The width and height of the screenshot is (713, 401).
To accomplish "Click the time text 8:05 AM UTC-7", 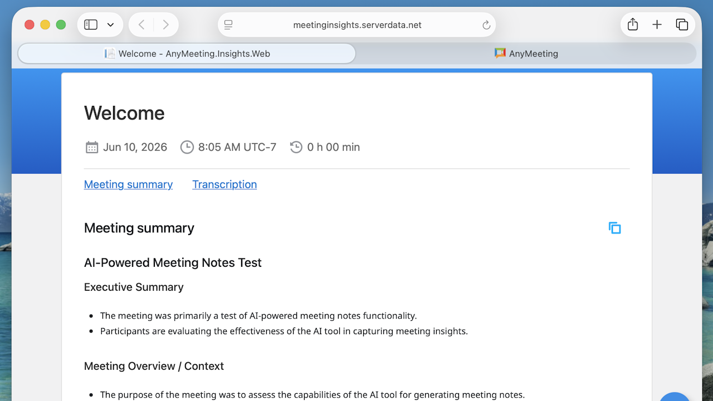I will tap(237, 147).
